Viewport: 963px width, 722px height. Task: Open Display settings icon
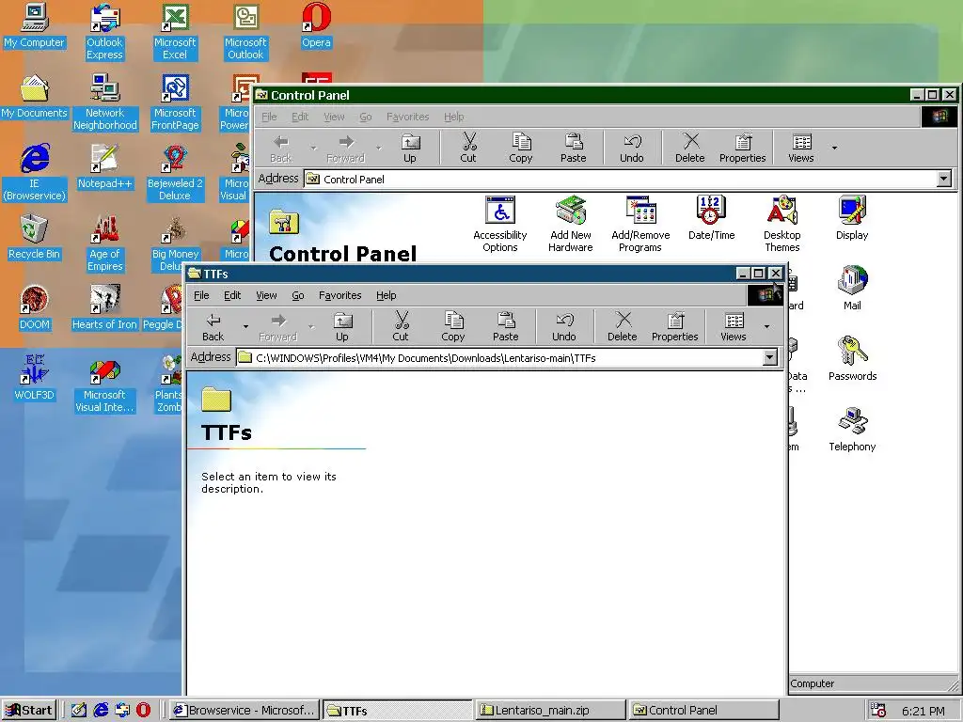pos(852,218)
